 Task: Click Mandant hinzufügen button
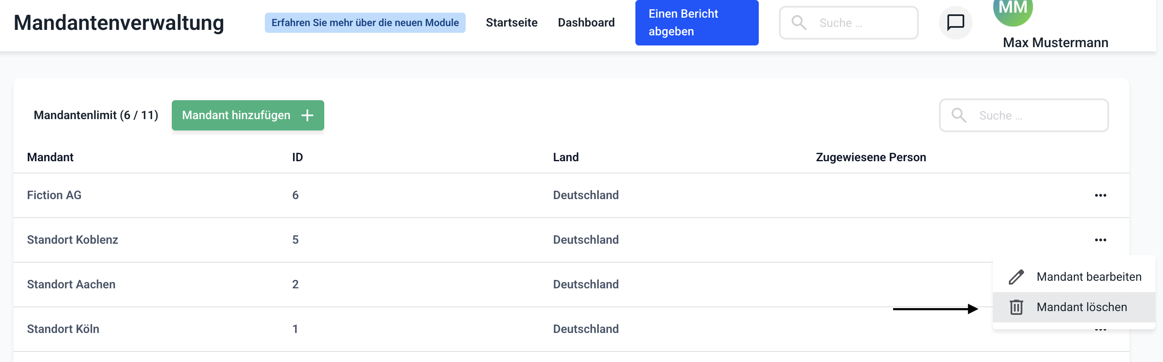pyautogui.click(x=236, y=116)
